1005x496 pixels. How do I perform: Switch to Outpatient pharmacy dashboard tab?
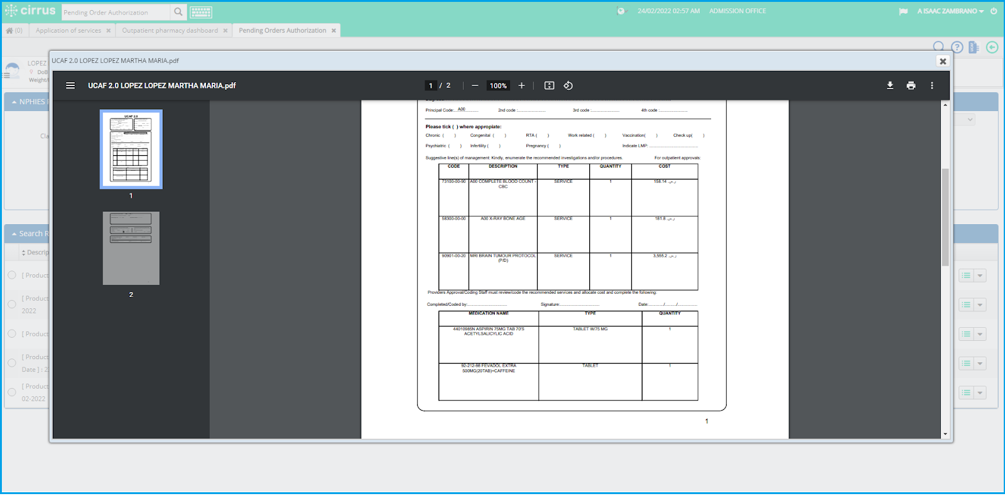170,30
